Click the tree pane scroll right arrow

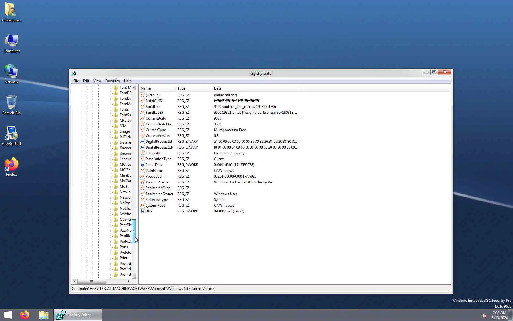point(129,281)
